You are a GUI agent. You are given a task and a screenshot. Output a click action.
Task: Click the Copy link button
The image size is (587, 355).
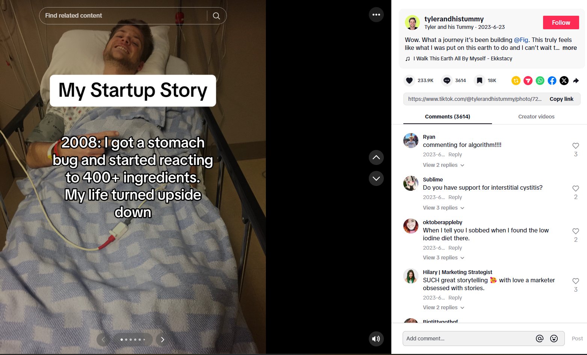coord(561,99)
